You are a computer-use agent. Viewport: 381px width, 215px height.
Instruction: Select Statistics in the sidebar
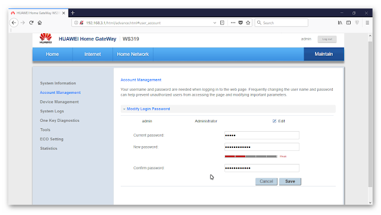49,148
